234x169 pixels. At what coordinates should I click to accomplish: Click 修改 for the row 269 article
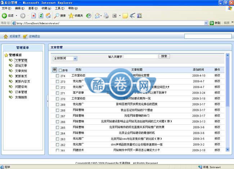(217, 104)
